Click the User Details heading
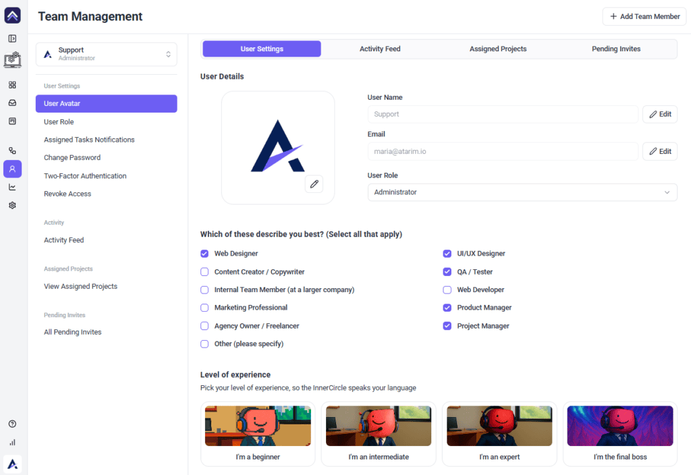 (x=222, y=77)
